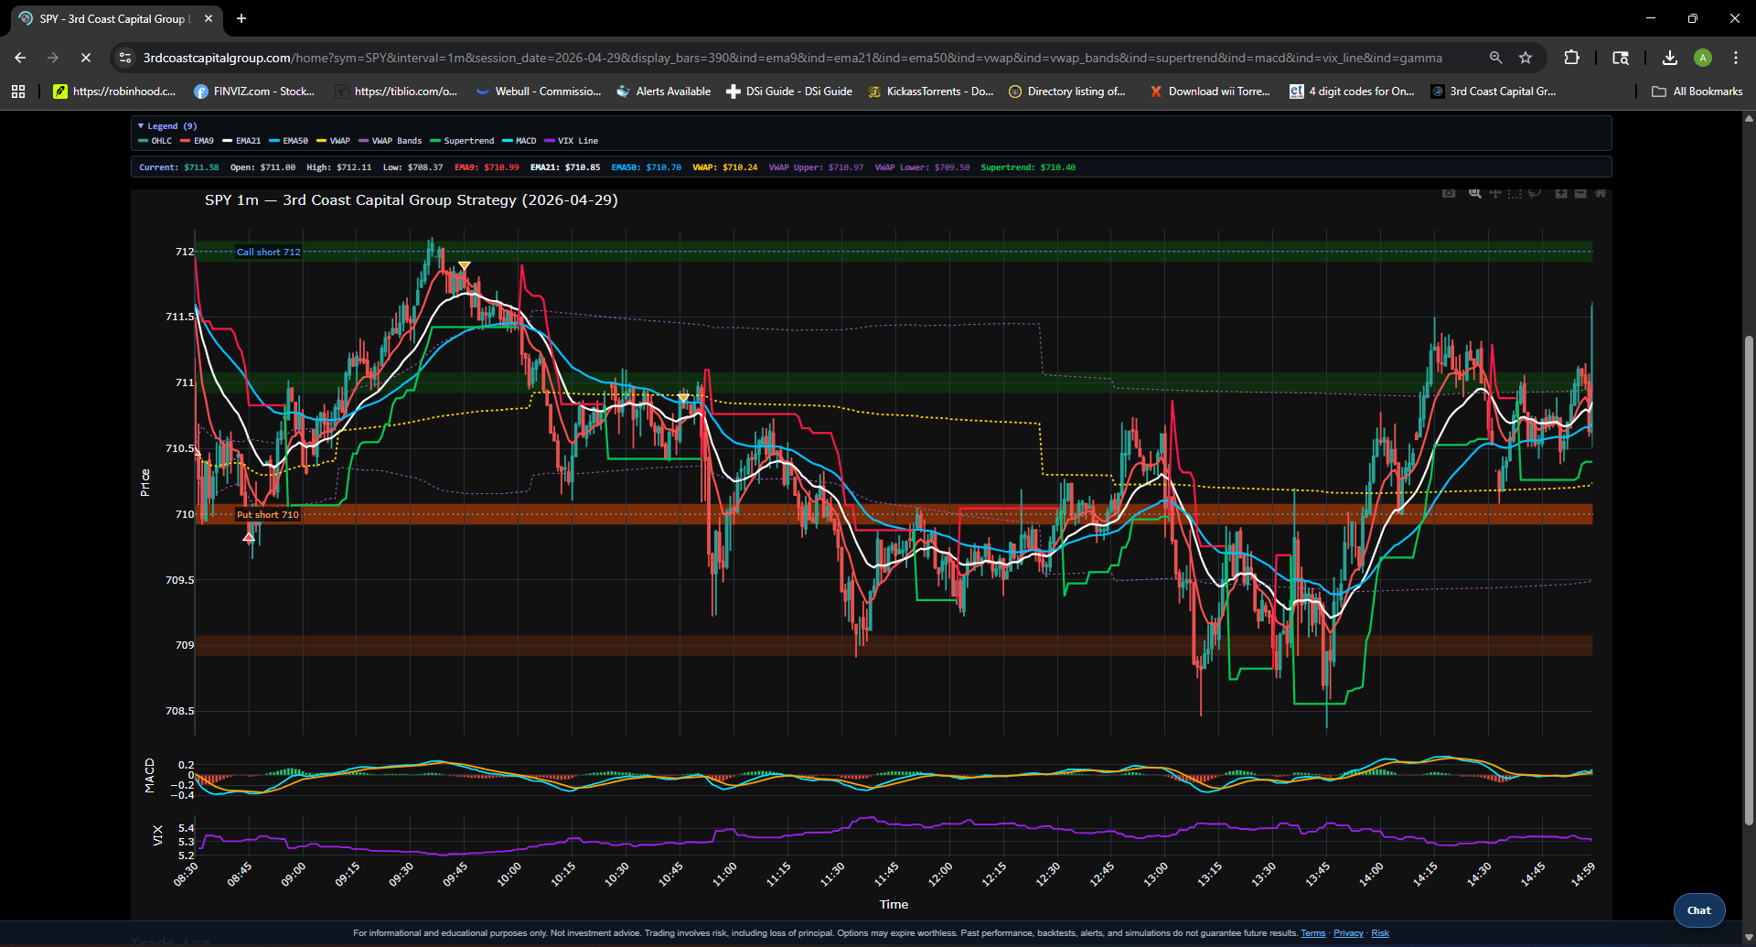The width and height of the screenshot is (1756, 947).
Task: Toggle the OHLC legend item
Action: point(155,141)
